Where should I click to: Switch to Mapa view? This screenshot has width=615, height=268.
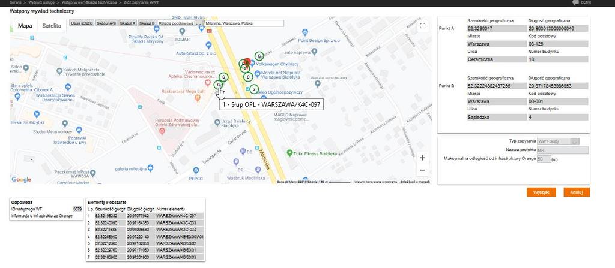(x=25, y=25)
